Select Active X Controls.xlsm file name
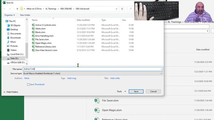214x120 pixels. coord(45,25)
